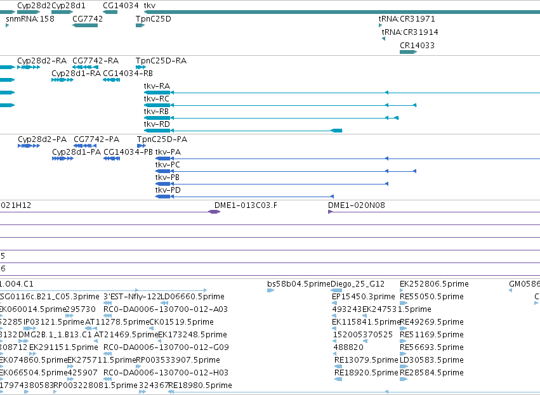The image size is (540, 395).
Task: Select the tkv-RB transcript
Action: (271, 118)
